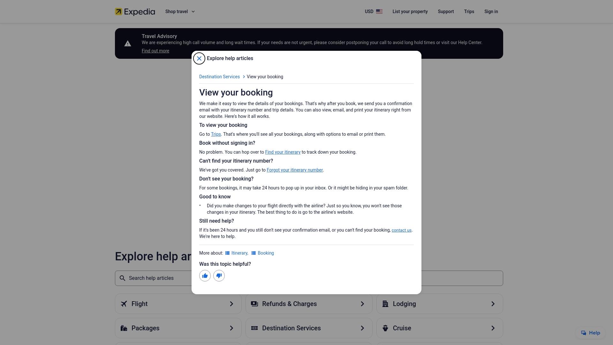
Task: Click the Forgot your itinerary number link
Action: tap(294, 170)
